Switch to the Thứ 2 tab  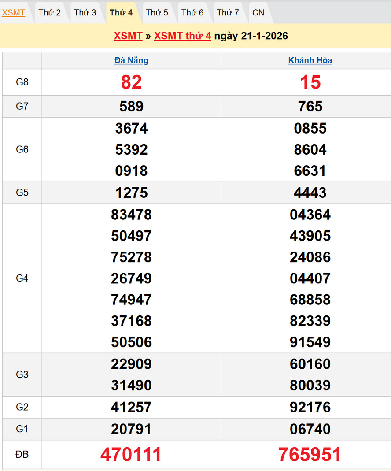[x=49, y=13]
